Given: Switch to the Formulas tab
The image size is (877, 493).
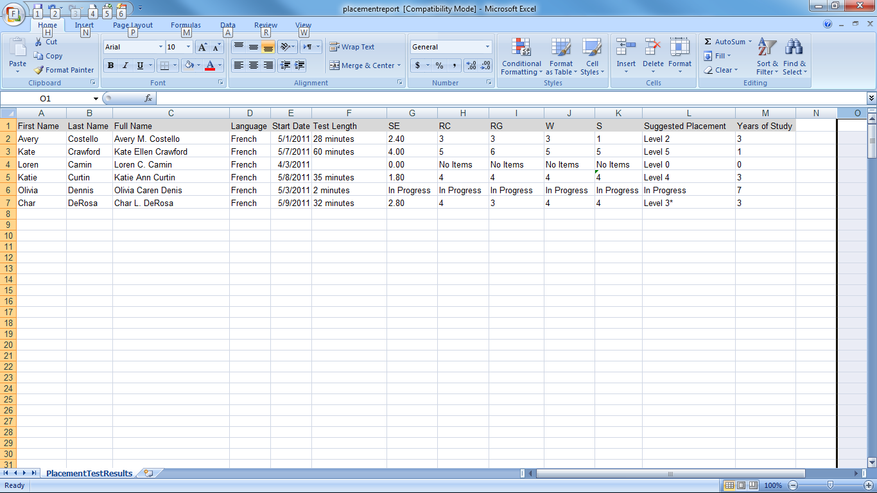Looking at the screenshot, I should tap(186, 26).
